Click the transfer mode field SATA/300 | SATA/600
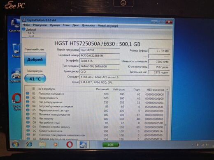The height and width of the screenshot is (160, 214). tap(100, 66)
